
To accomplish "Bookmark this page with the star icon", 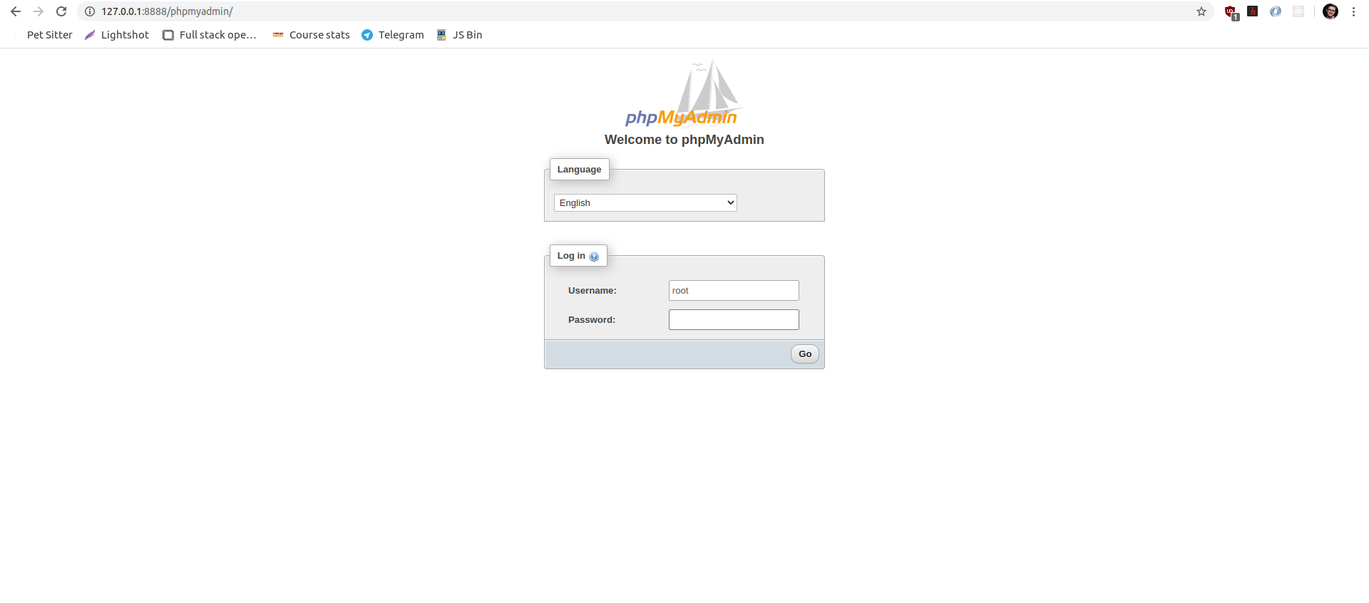I will tap(1201, 11).
